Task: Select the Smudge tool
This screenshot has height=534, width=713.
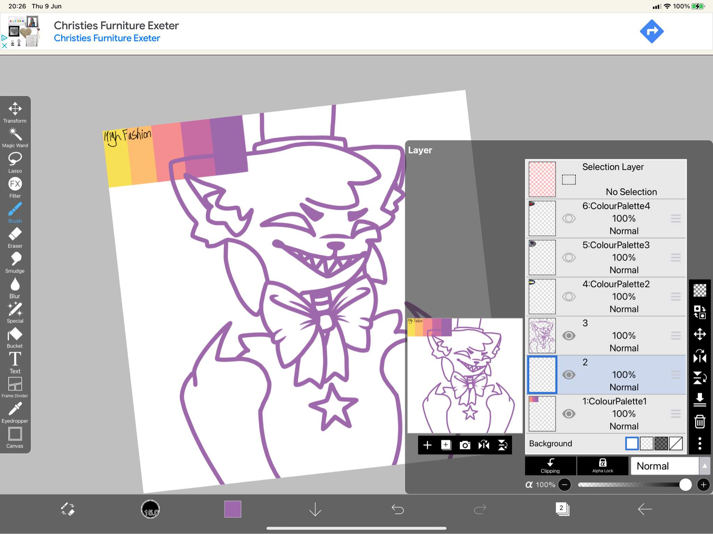Action: coord(15,261)
